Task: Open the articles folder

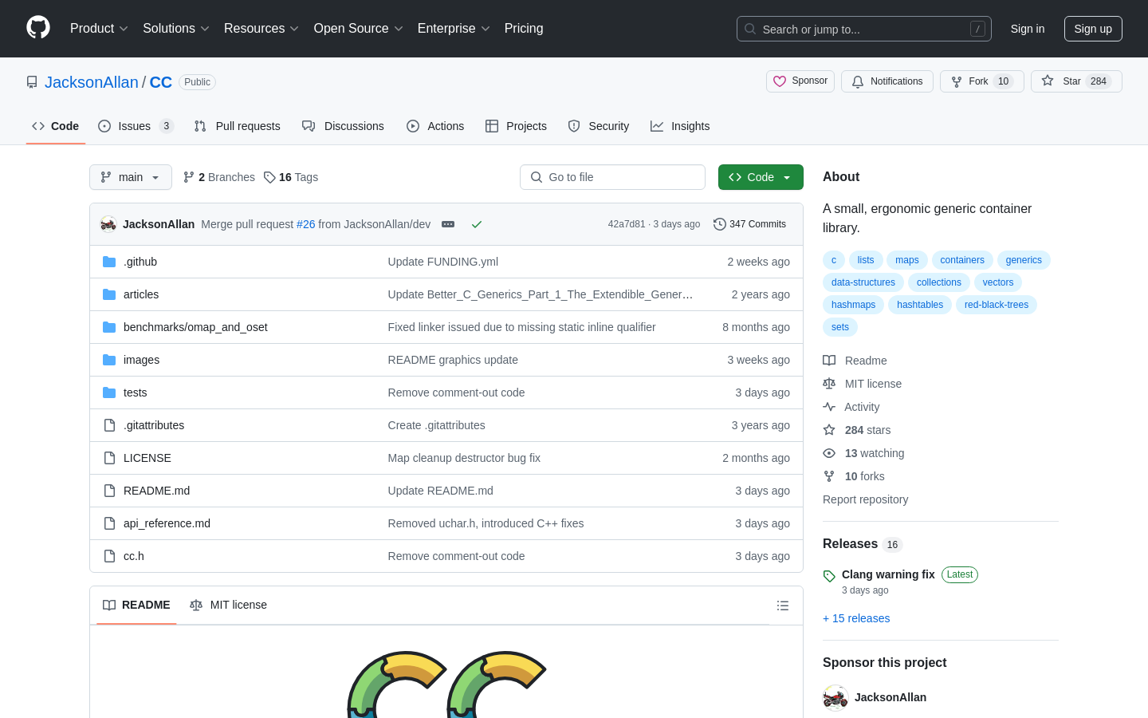Action: [x=141, y=294]
